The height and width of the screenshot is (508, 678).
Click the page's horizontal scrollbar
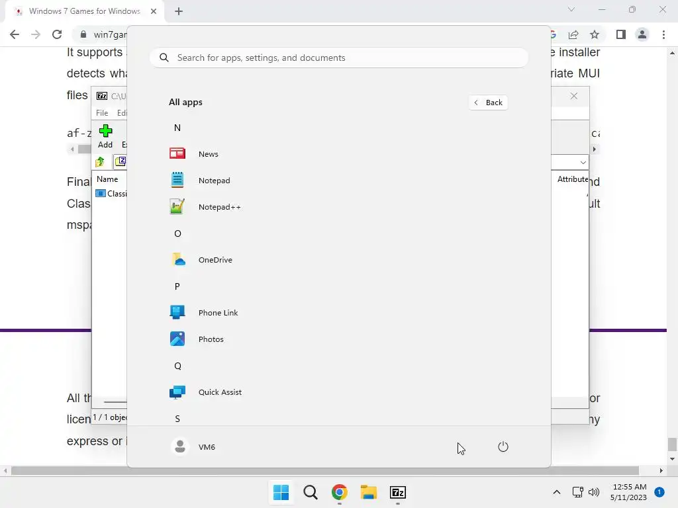[324, 470]
